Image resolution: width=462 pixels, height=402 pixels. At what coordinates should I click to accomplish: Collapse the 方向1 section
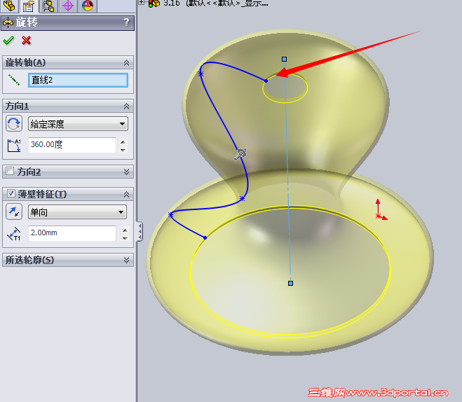[x=126, y=106]
